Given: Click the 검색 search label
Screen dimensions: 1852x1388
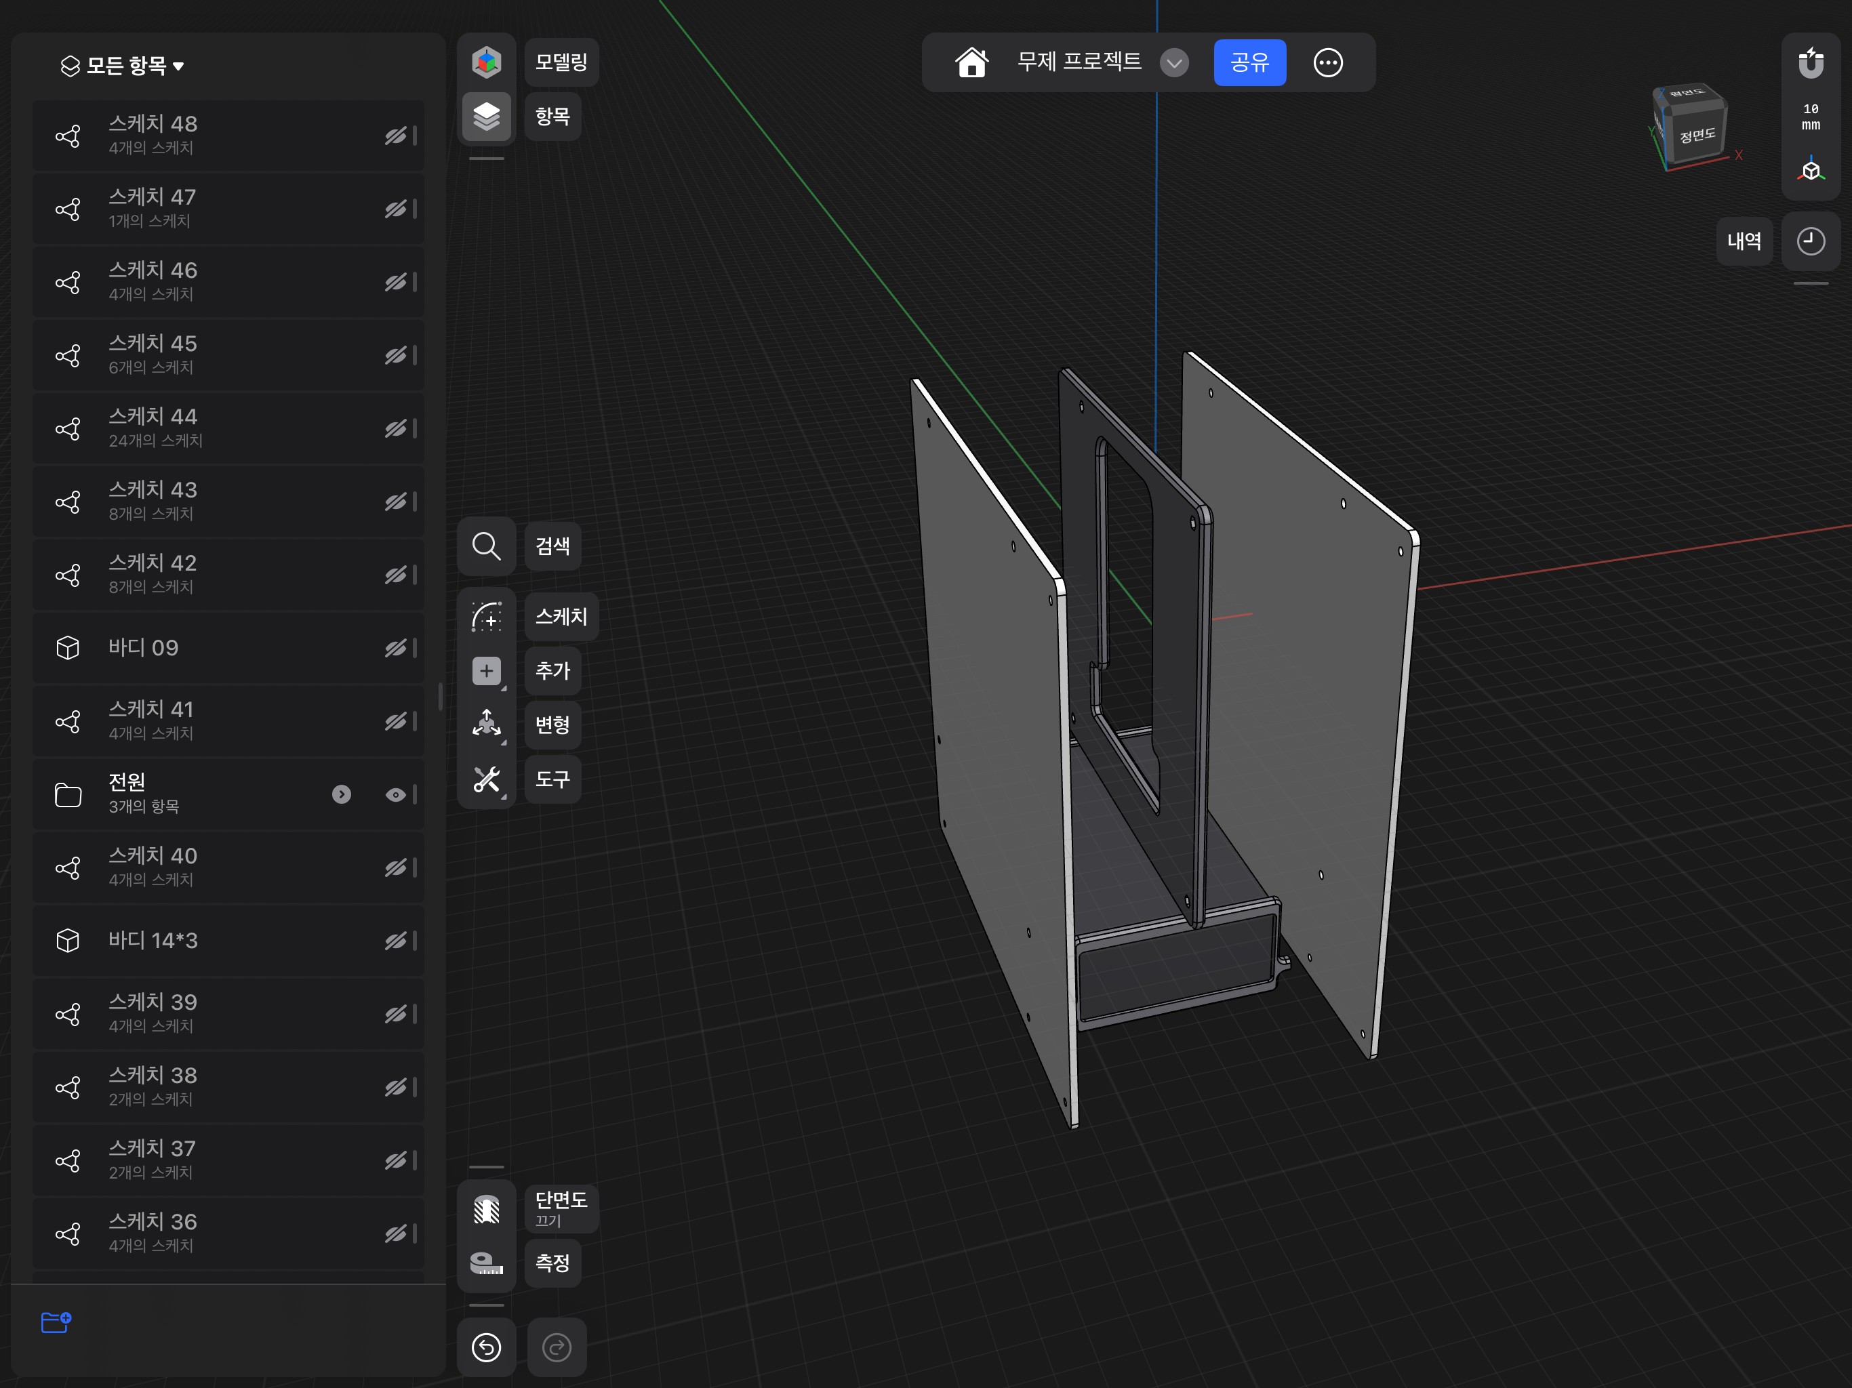Looking at the screenshot, I should point(552,547).
